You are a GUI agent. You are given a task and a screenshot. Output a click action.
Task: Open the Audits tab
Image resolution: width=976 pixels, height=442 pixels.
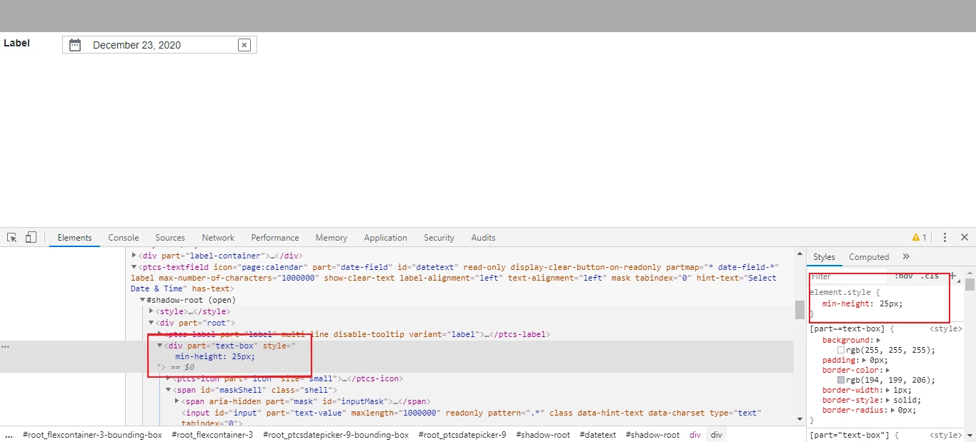(483, 238)
